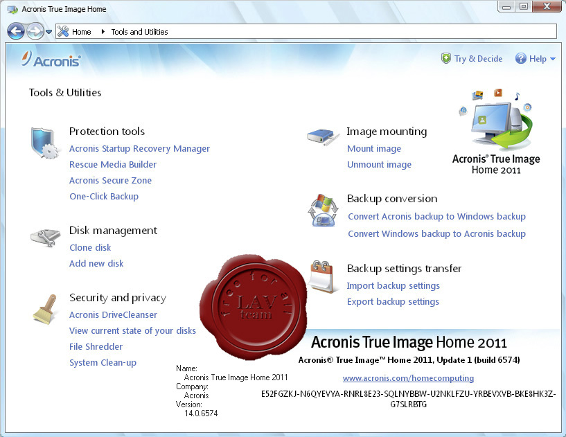Open File Shredder
The width and height of the screenshot is (566, 437).
tap(96, 346)
